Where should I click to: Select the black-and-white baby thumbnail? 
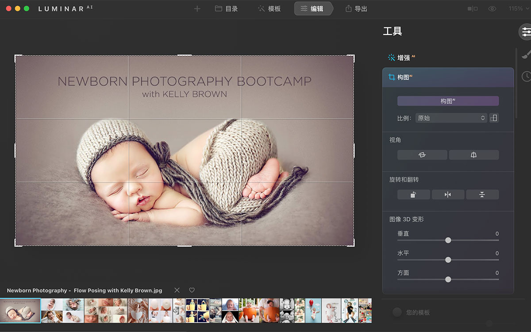click(287, 310)
